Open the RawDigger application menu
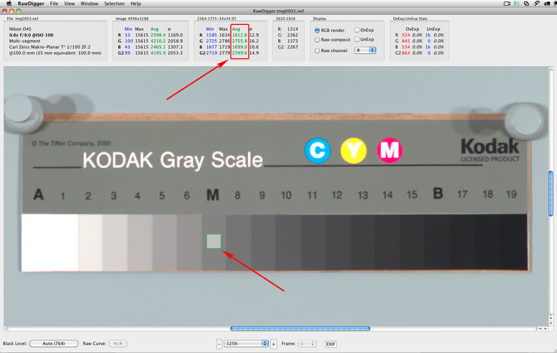Screen dimensions: 557x353 point(31,3)
